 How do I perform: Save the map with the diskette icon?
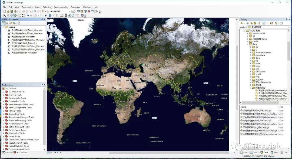point(12,11)
